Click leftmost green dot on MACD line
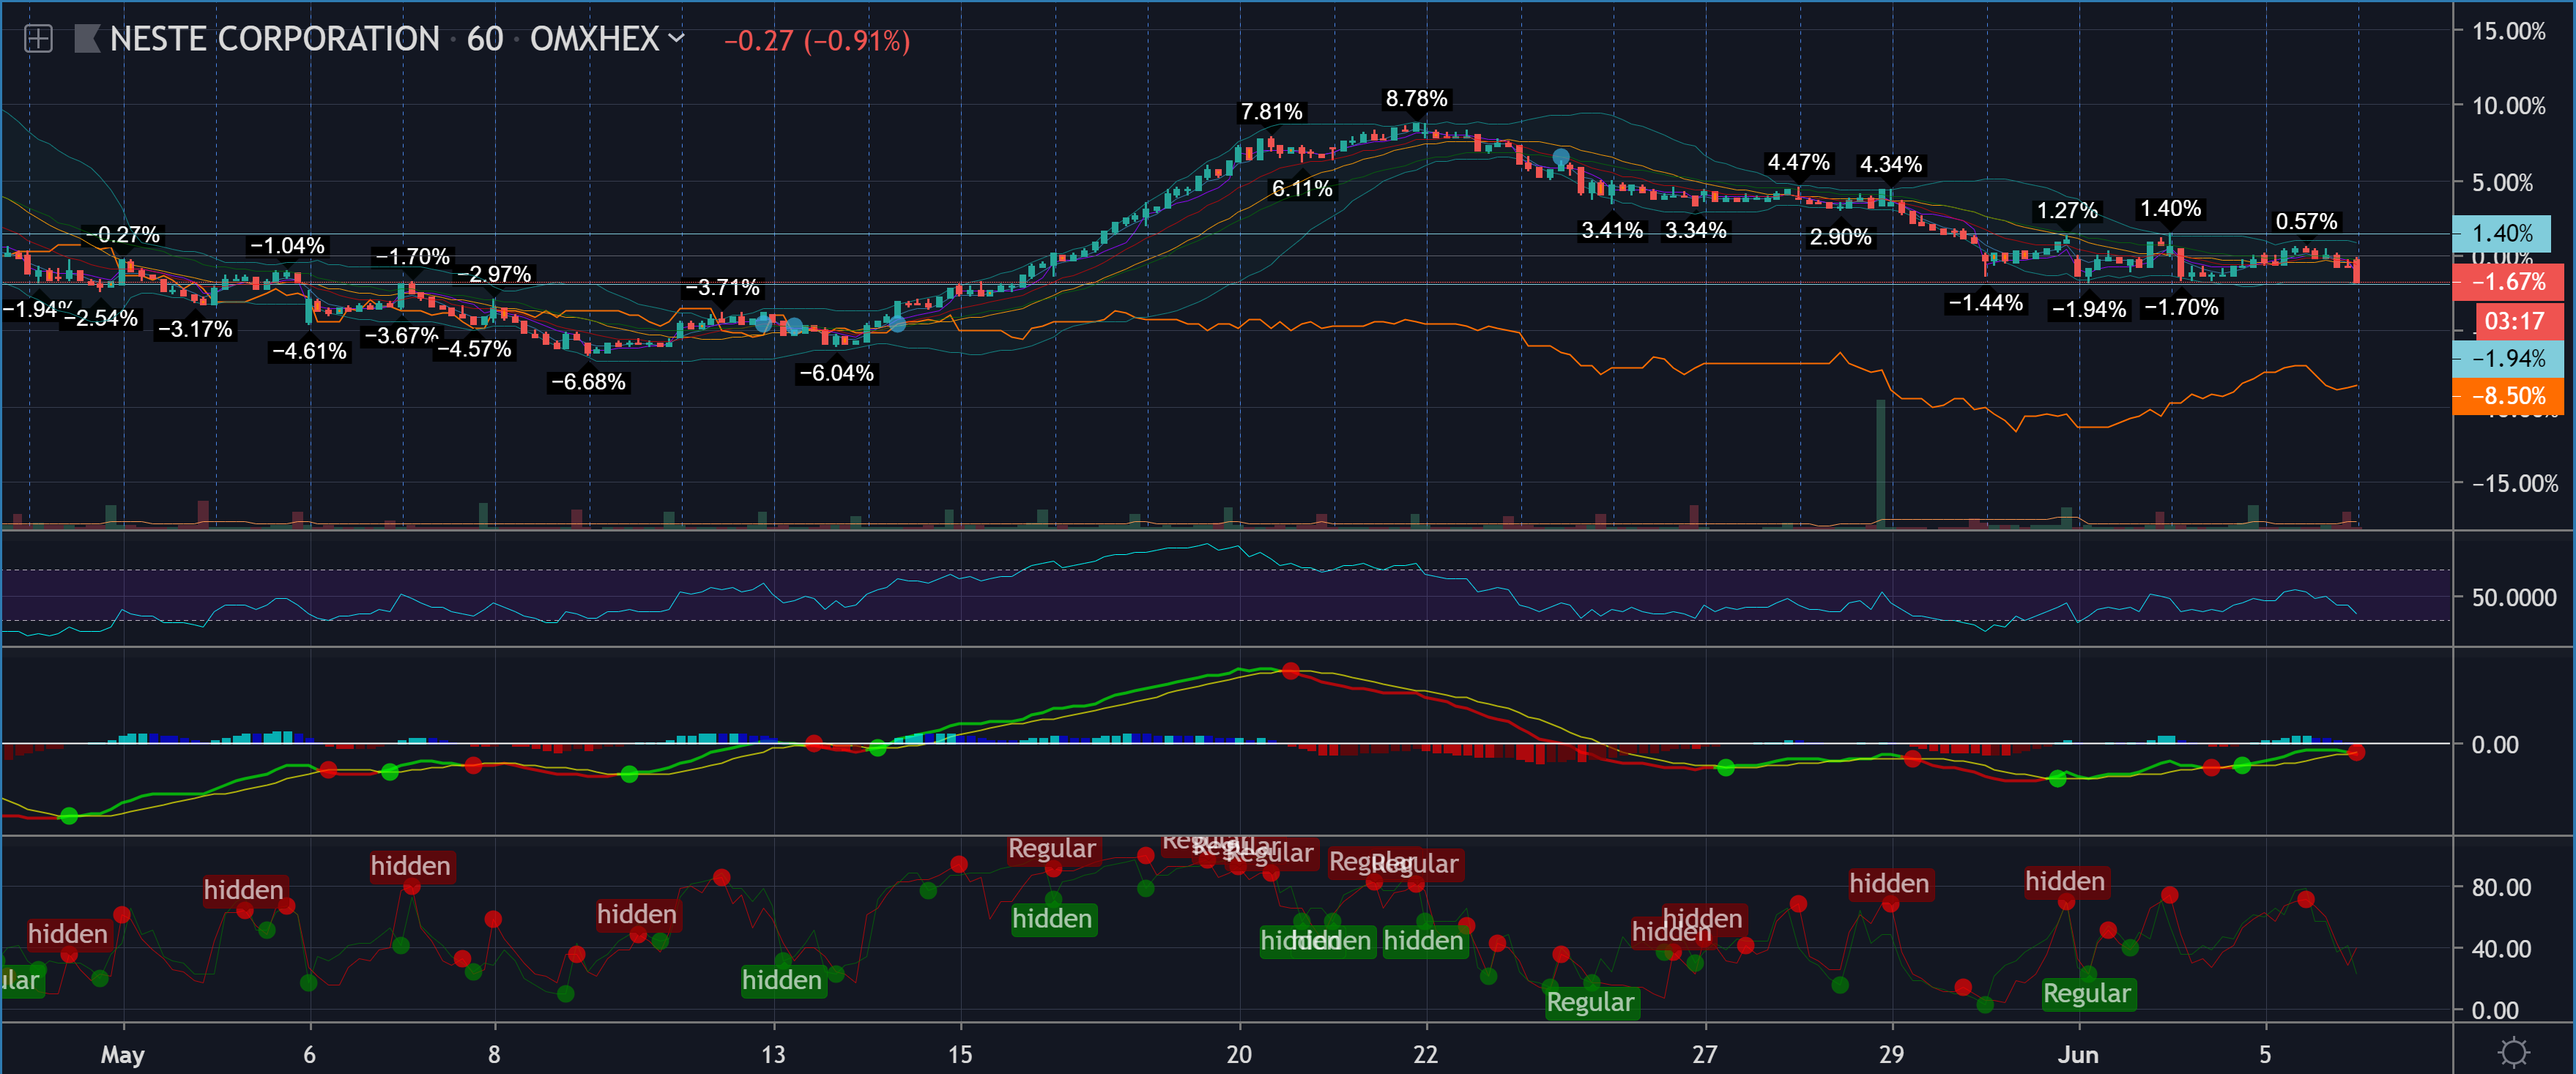The width and height of the screenshot is (2576, 1074). 69,816
